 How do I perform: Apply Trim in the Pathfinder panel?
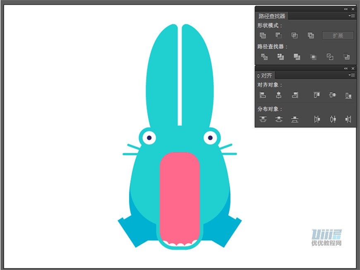point(281,57)
